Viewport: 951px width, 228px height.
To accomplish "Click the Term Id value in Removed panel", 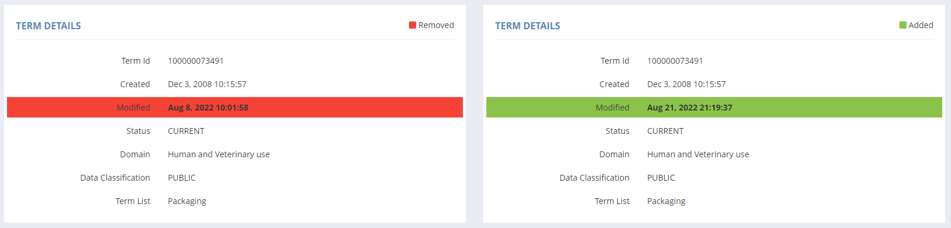I will tap(196, 61).
